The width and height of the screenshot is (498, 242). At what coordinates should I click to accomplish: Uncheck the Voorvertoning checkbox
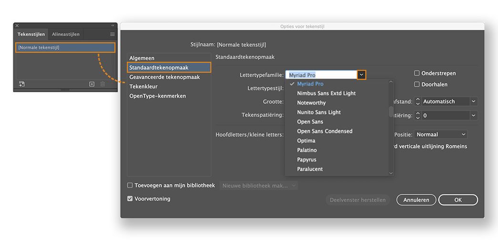click(130, 199)
